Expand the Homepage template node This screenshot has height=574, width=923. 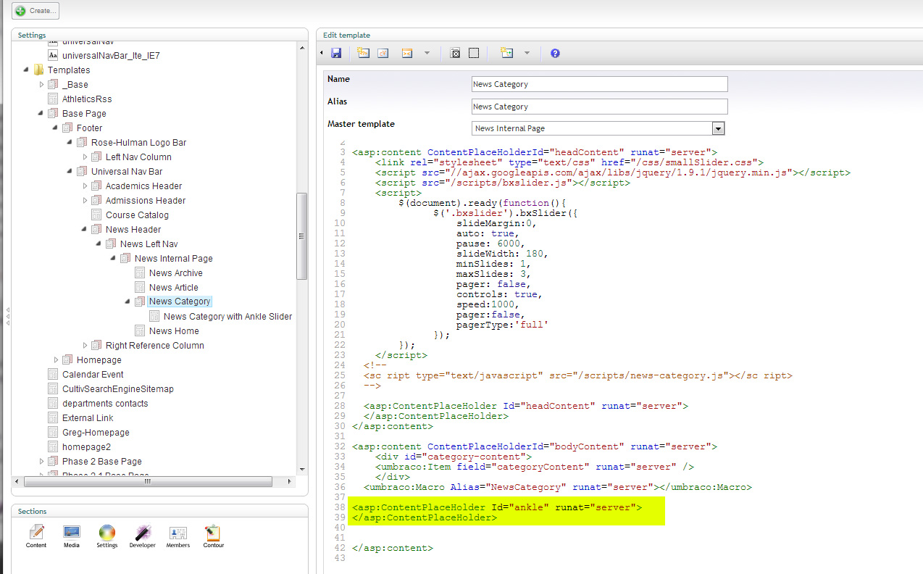(x=56, y=360)
